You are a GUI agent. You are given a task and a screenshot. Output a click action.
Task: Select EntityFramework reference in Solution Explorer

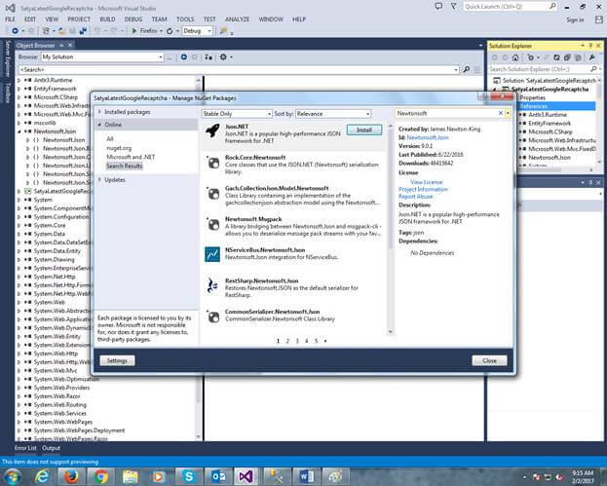tap(550, 123)
